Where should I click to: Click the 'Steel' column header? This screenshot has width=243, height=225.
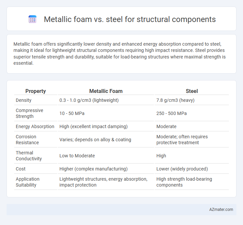point(192,91)
